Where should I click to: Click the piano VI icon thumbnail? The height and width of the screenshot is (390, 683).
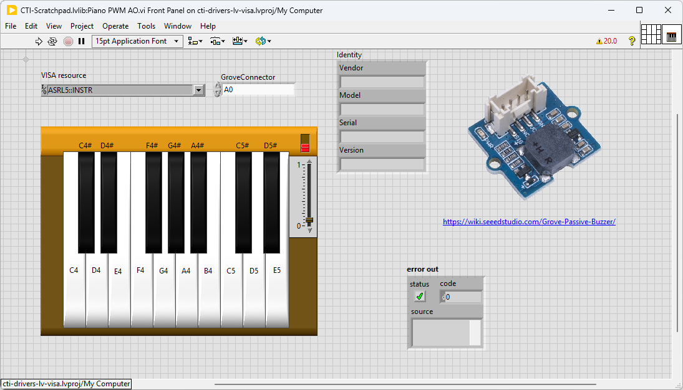click(671, 36)
